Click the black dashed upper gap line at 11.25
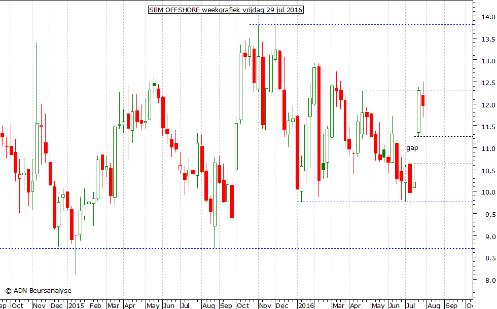Viewport: 497px width, 309px height. point(444,136)
